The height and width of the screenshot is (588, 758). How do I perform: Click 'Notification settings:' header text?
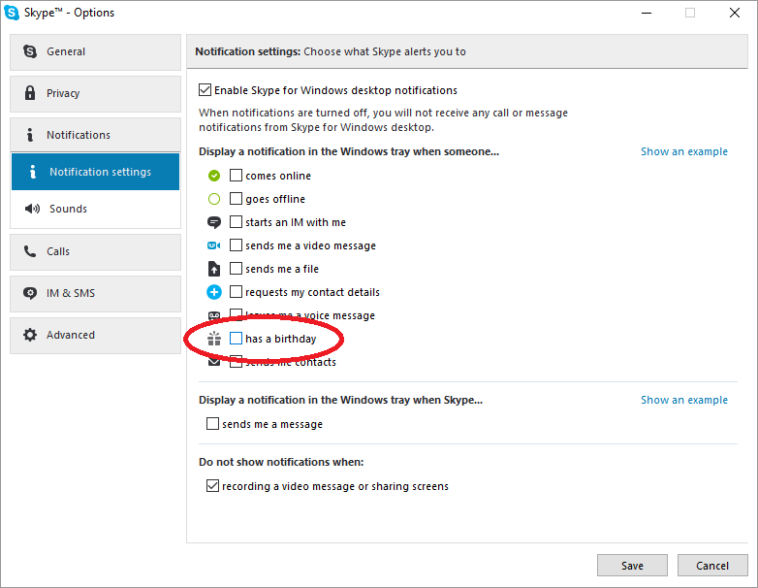[248, 51]
